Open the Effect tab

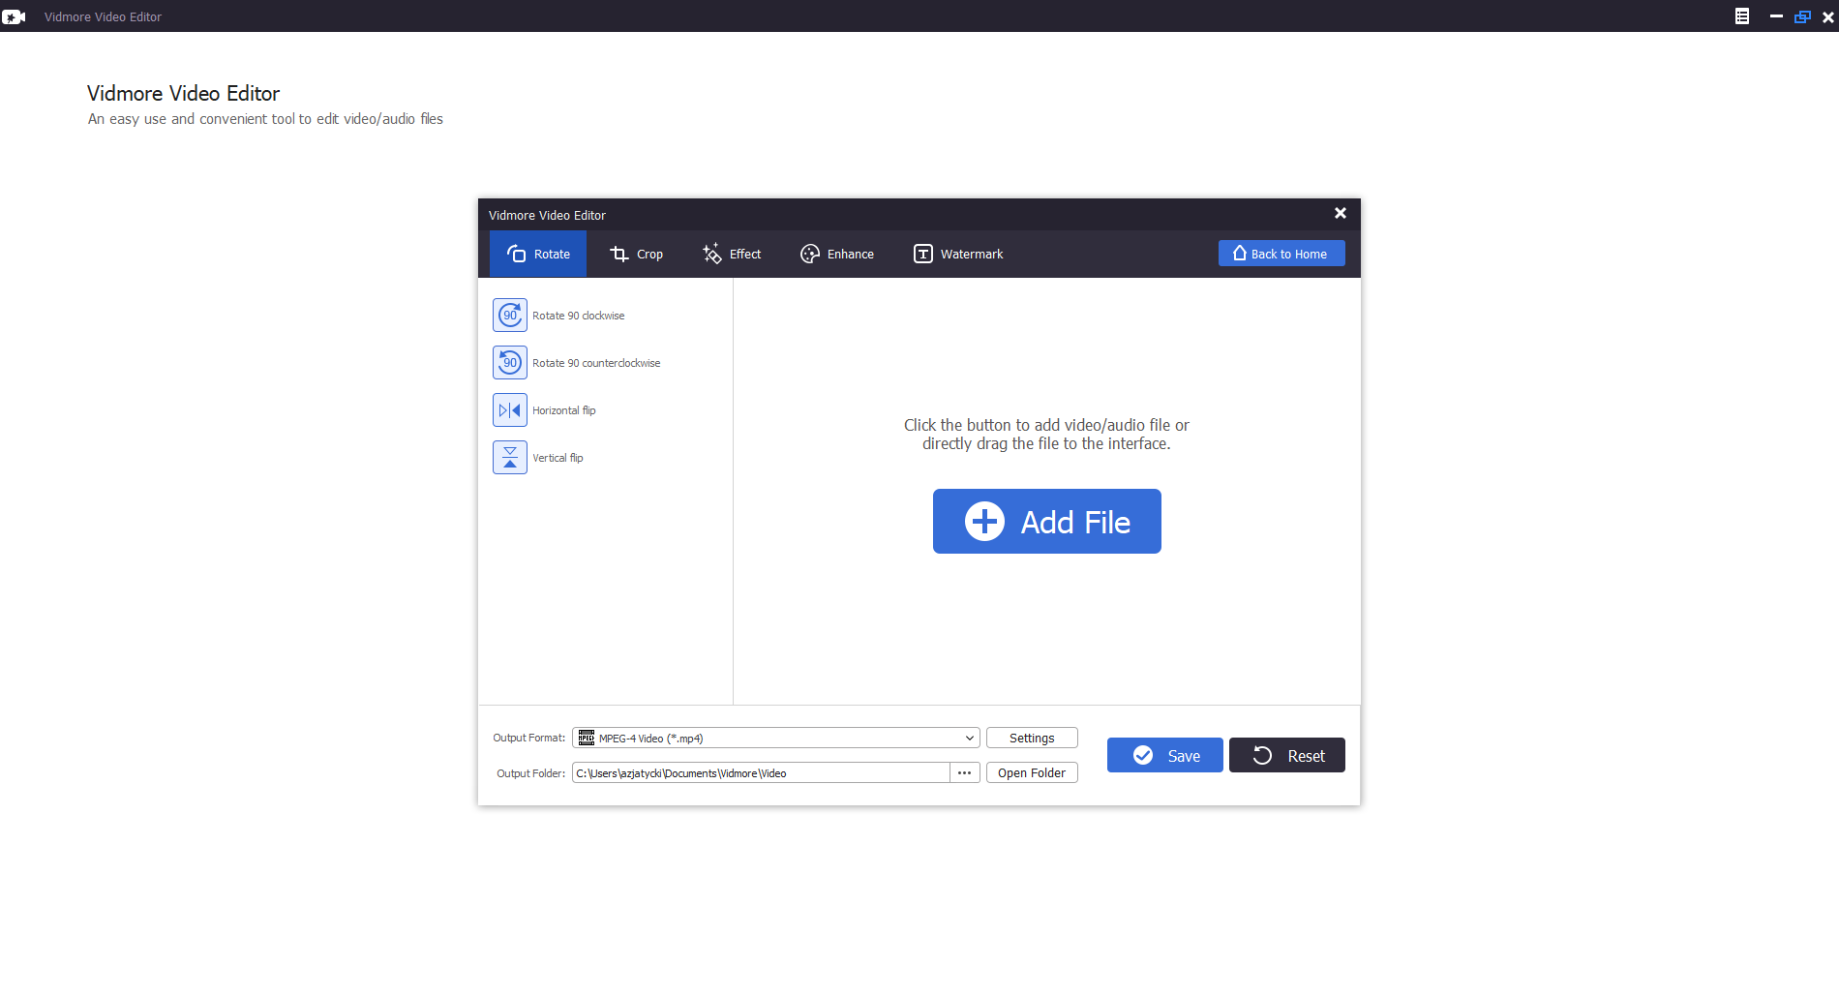pos(732,254)
